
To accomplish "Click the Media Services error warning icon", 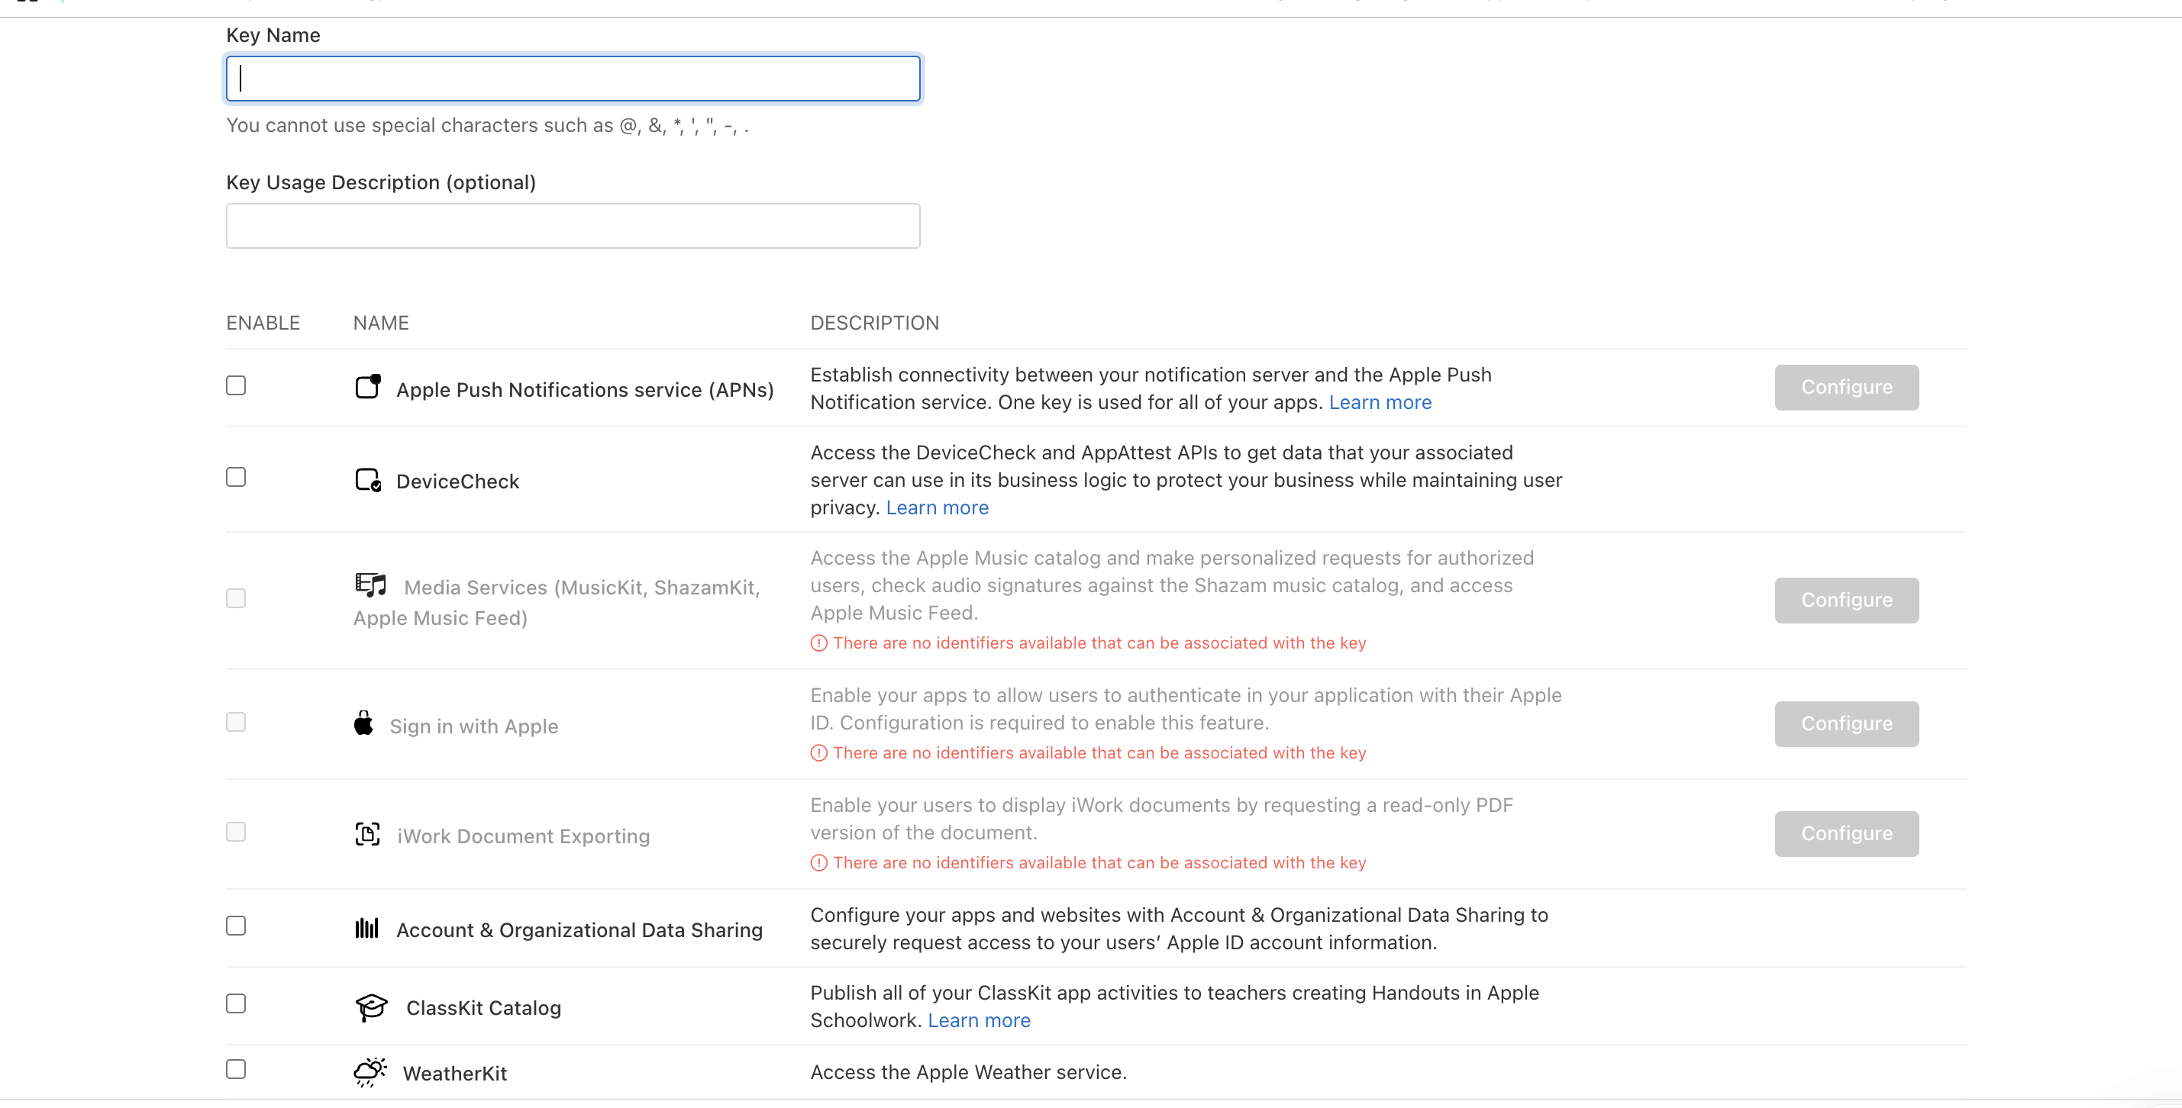I will [818, 643].
